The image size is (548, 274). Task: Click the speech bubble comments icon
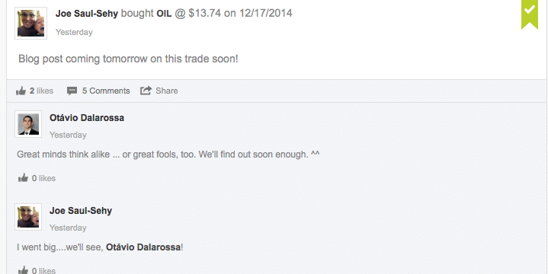tap(72, 91)
